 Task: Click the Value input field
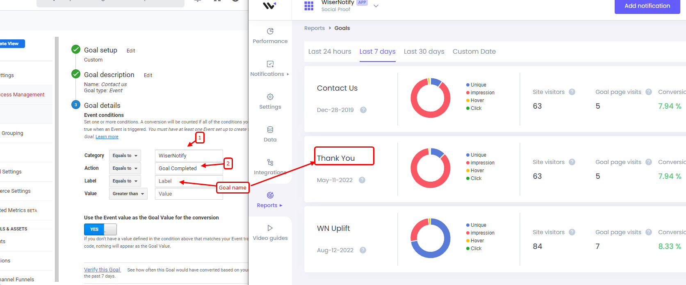click(189, 194)
